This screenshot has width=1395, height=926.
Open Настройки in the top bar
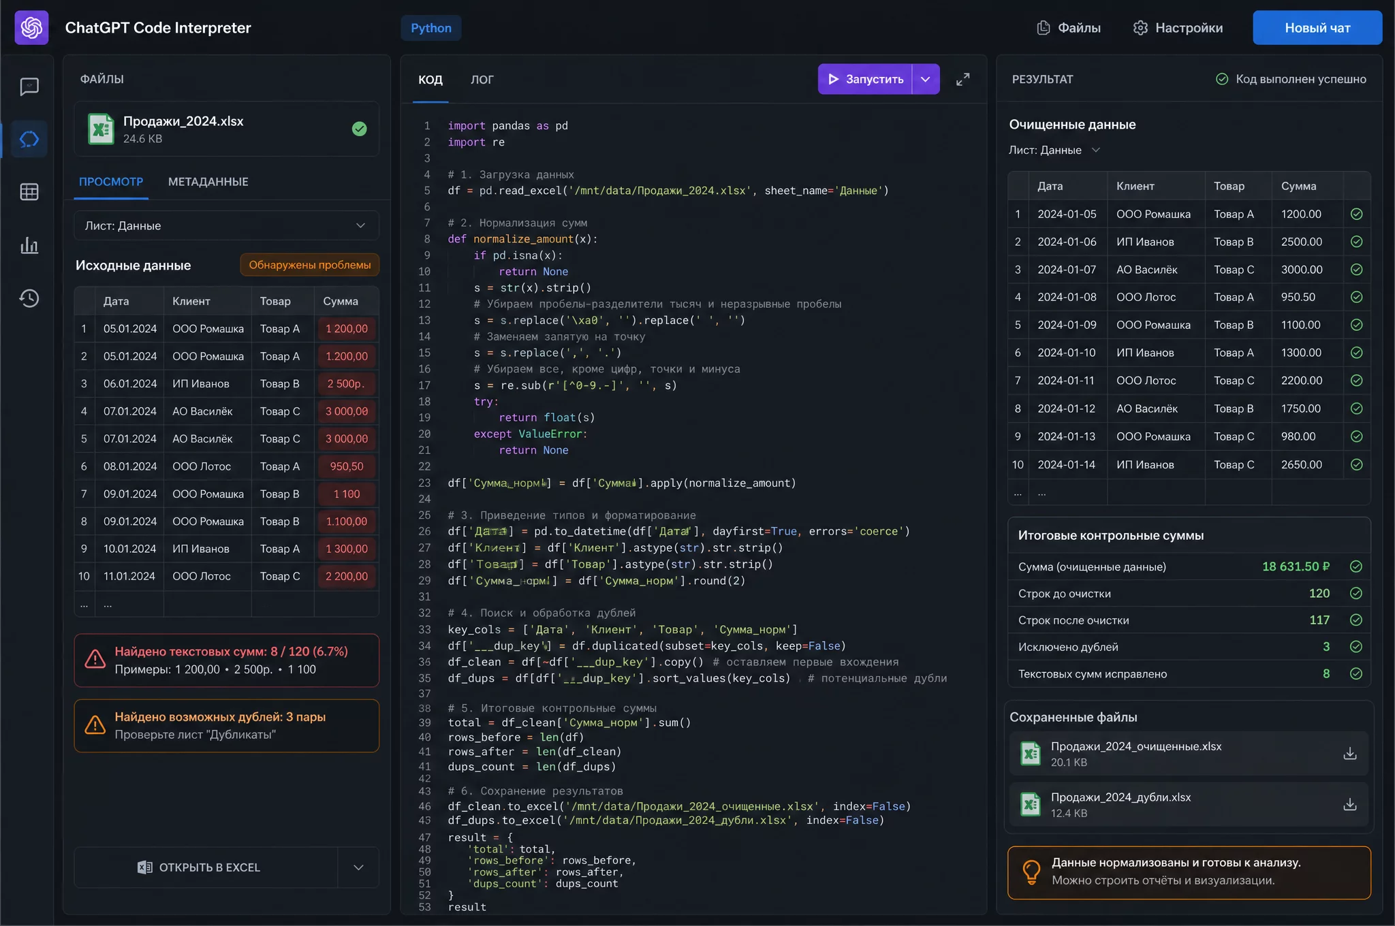pyautogui.click(x=1178, y=28)
